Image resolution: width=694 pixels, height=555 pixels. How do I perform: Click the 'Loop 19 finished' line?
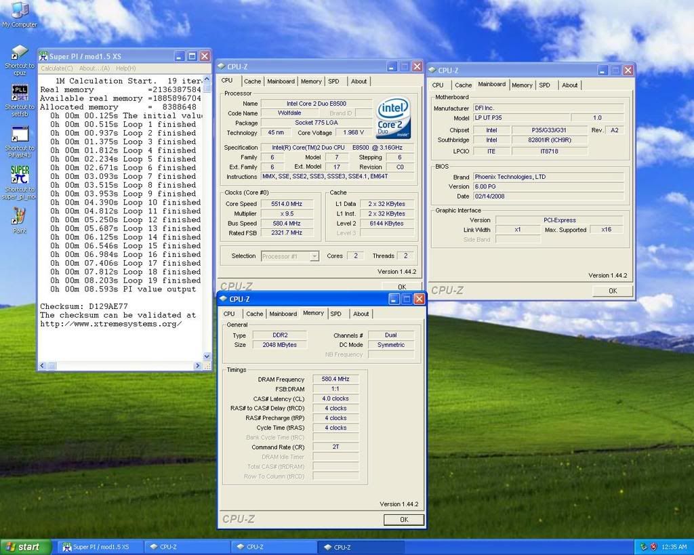[125, 280]
